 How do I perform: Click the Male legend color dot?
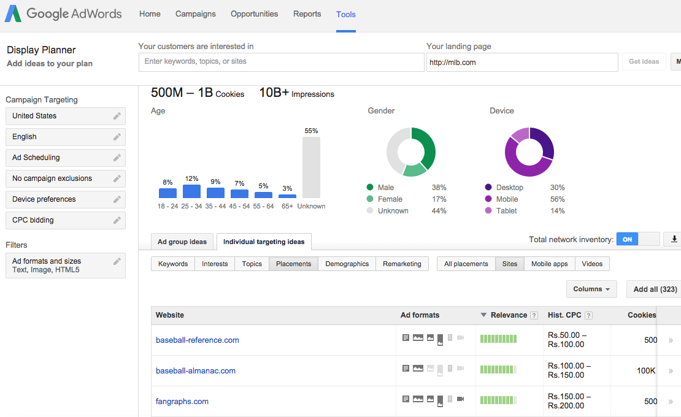click(370, 187)
